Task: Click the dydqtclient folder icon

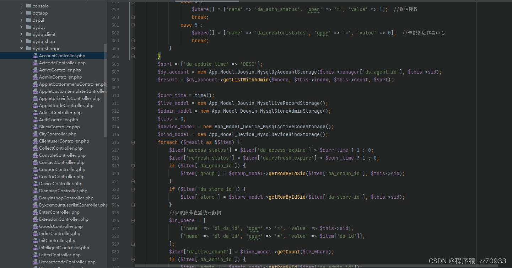Action: click(x=29, y=34)
